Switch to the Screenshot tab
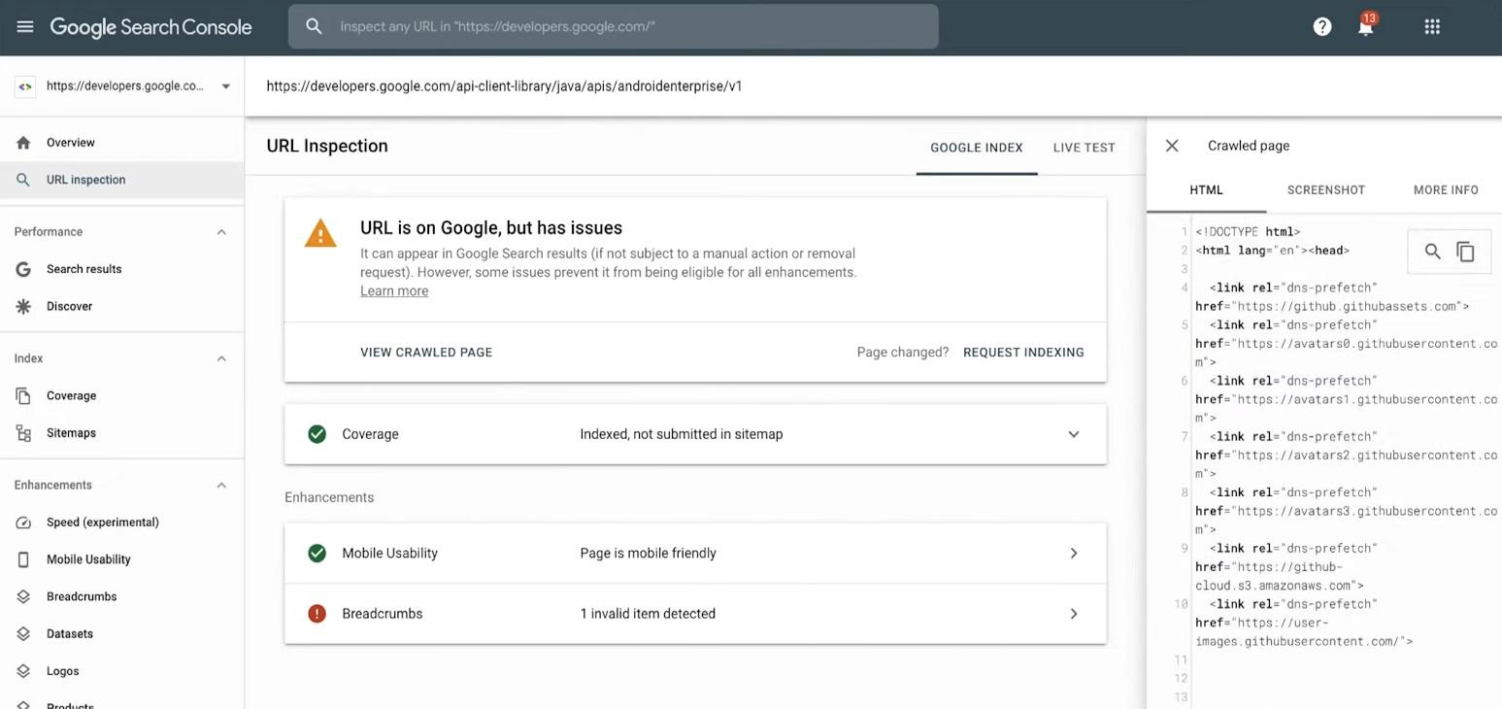This screenshot has height=709, width=1502. point(1325,190)
